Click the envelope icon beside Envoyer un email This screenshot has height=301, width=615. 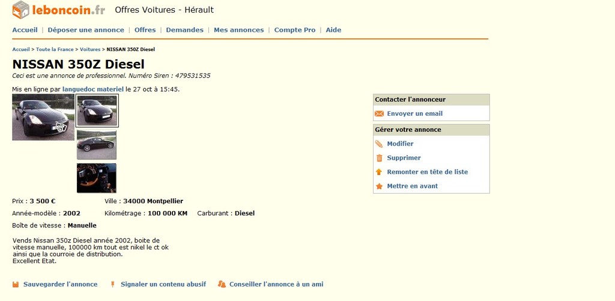click(379, 114)
